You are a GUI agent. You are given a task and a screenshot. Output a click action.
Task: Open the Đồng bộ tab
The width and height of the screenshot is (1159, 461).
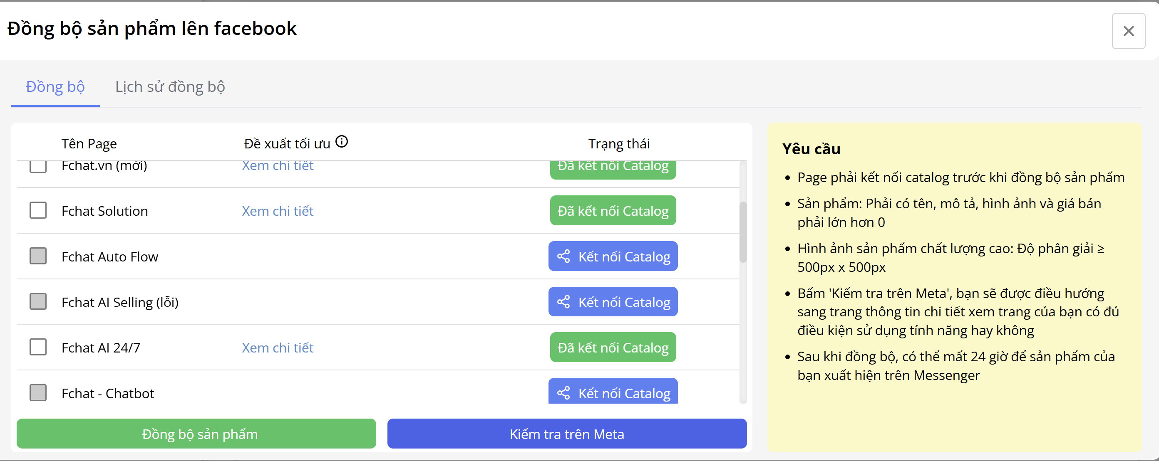pyautogui.click(x=55, y=87)
